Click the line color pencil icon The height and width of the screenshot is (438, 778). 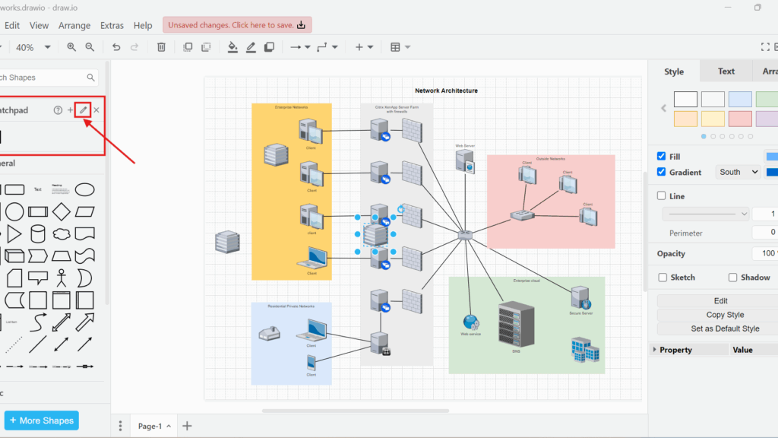[251, 47]
